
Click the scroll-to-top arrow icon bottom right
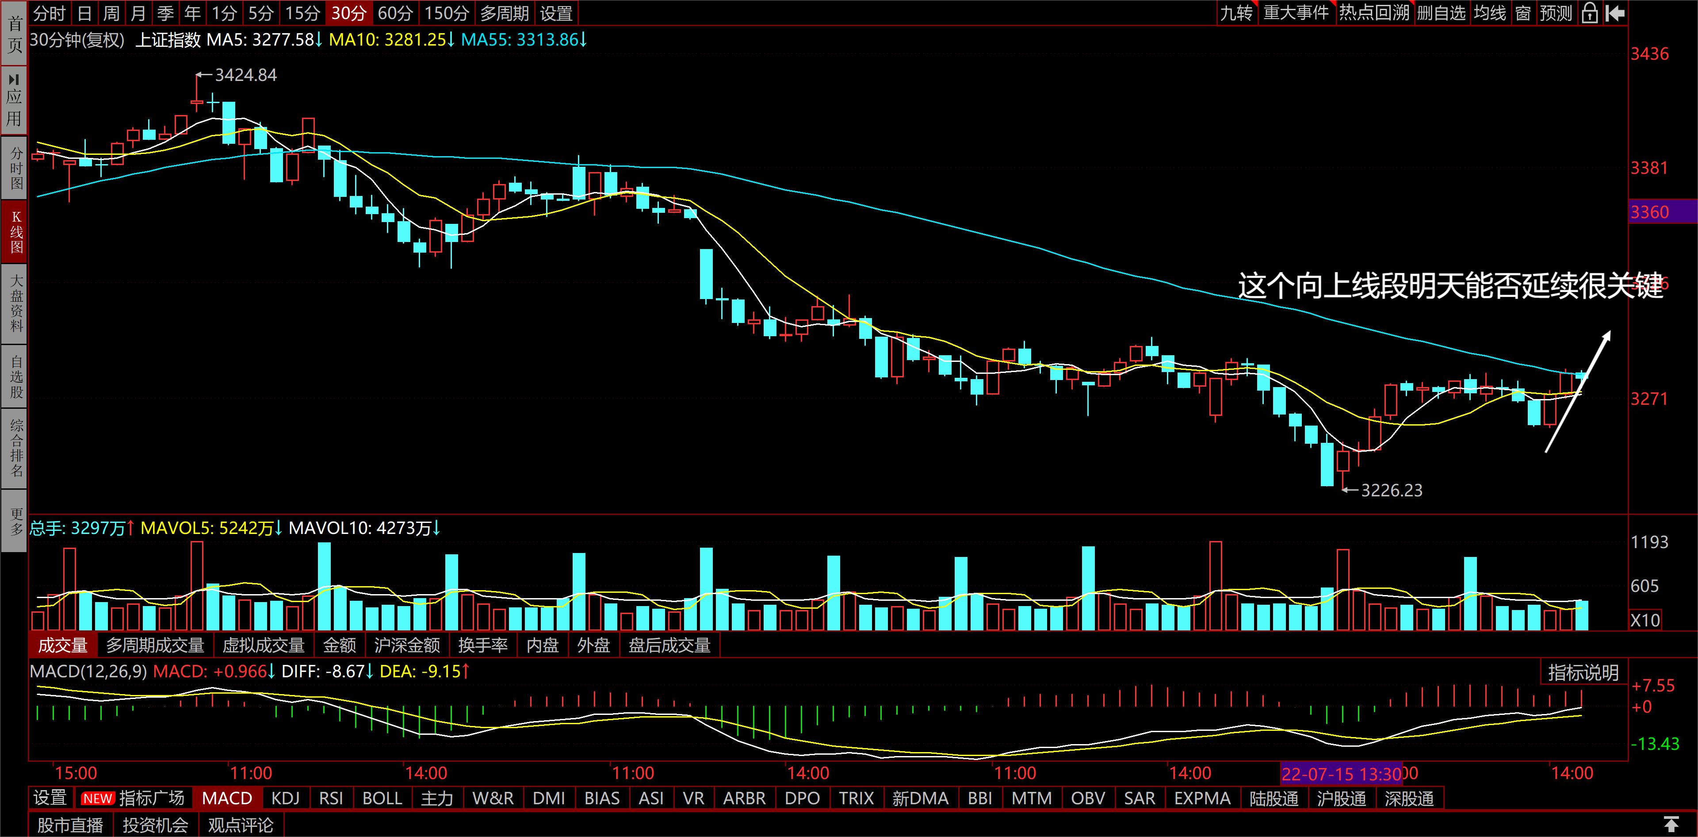pyautogui.click(x=1671, y=824)
